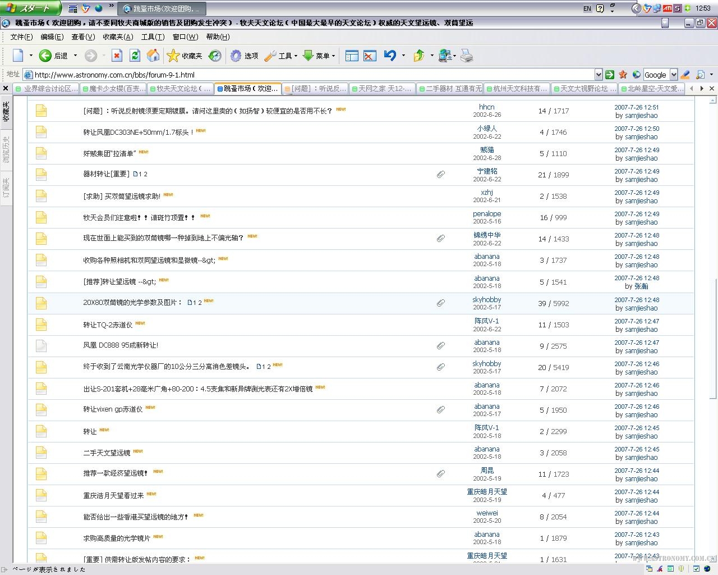The image size is (718, 575).
Task: Open 工具(T) menu
Action: tap(153, 37)
